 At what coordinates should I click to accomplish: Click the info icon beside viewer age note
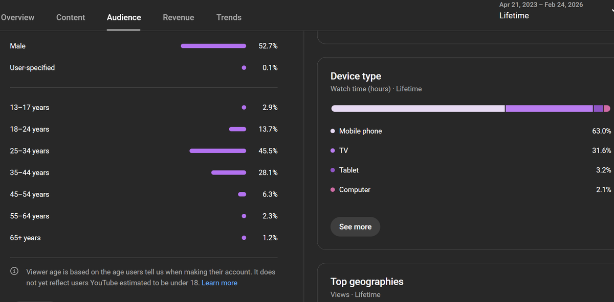click(x=15, y=271)
